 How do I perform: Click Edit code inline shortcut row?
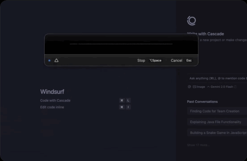point(85,107)
